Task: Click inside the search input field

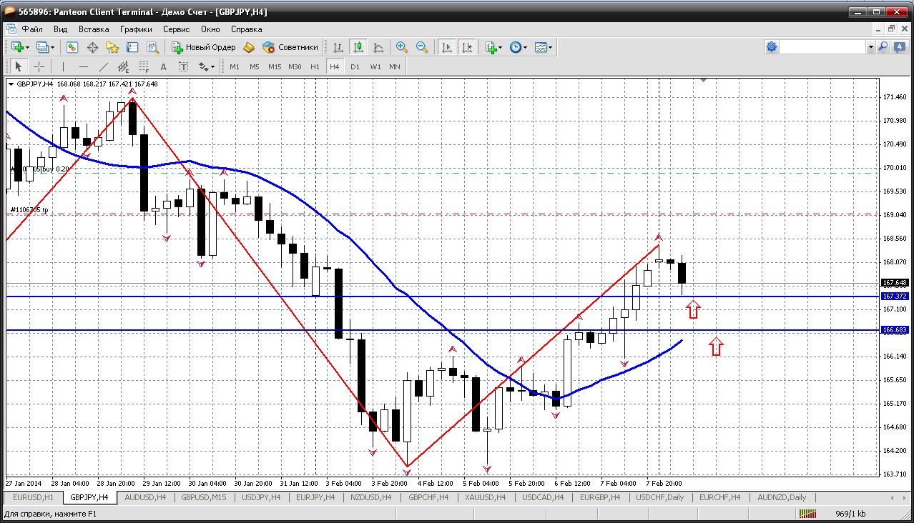Action: pos(822,47)
